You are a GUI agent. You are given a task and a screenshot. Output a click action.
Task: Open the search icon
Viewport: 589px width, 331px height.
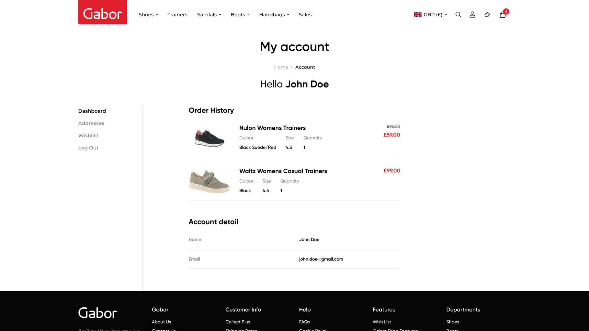click(458, 14)
